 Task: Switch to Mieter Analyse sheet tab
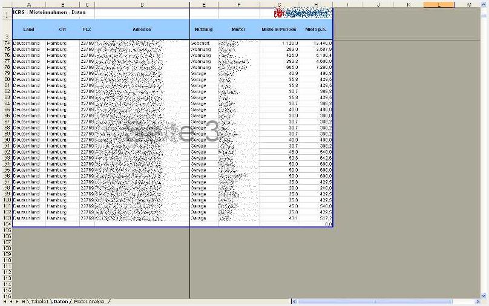click(89, 302)
